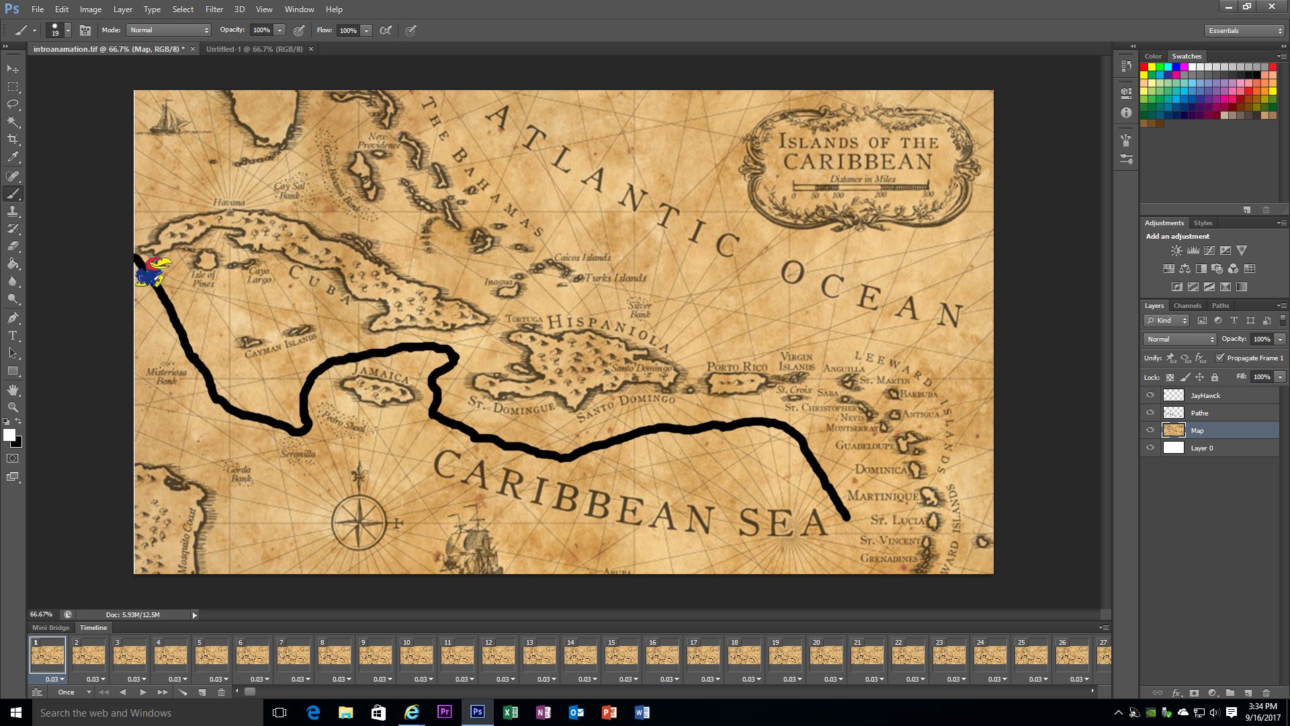Open layer blend mode Normal dropdown
1290x726 pixels.
(x=1180, y=339)
